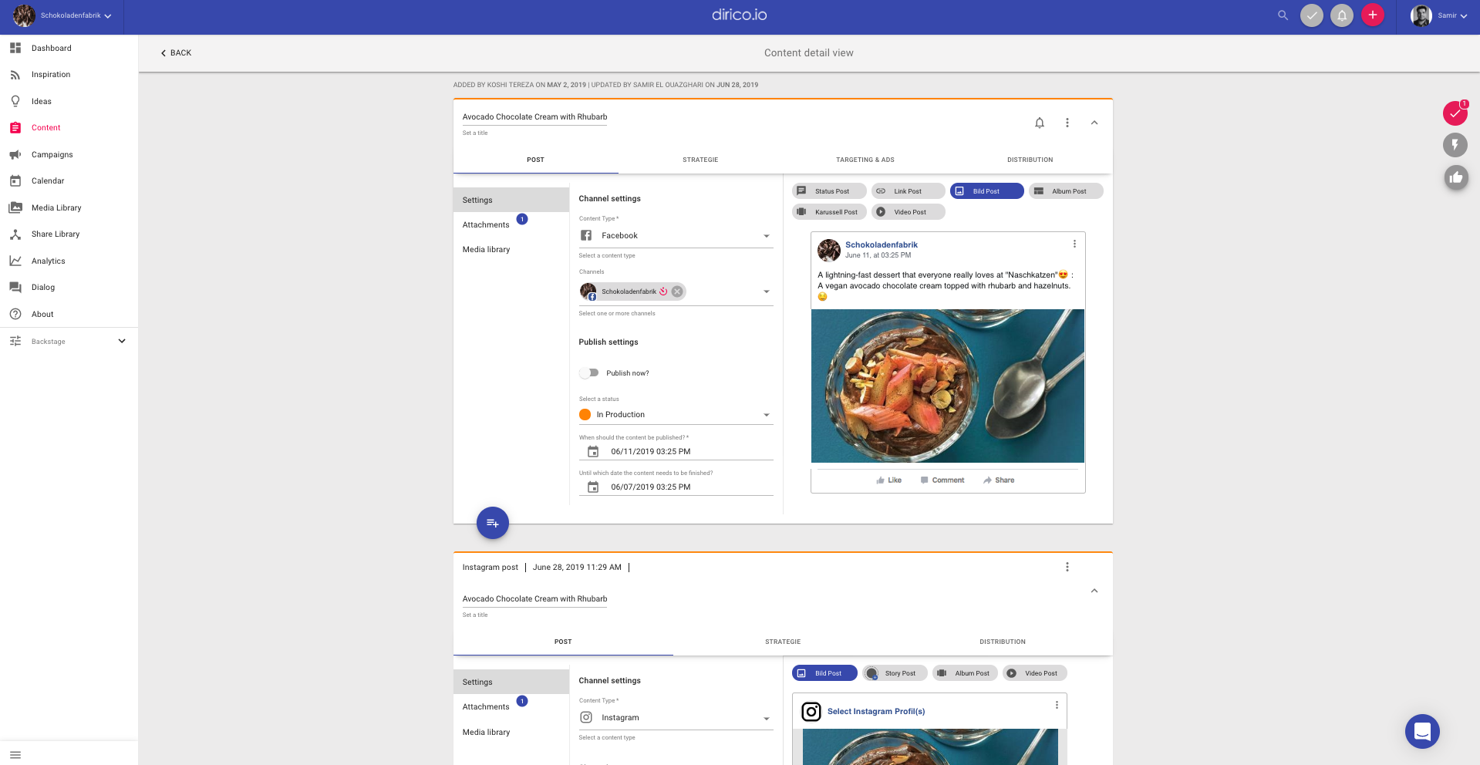Open Schokoladenfabrik workspace switcher
The width and height of the screenshot is (1480, 765).
point(62,15)
